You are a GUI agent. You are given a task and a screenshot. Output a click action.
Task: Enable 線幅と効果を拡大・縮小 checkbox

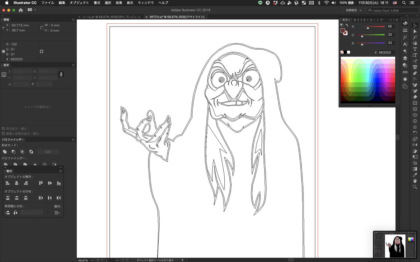coord(3,133)
